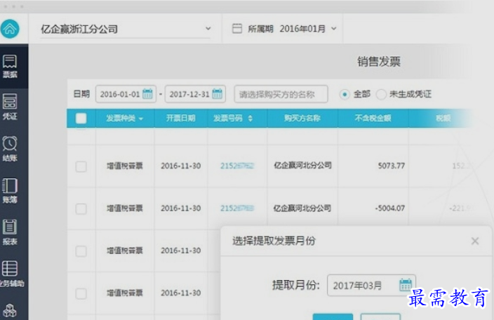Image resolution: width=494 pixels, height=320 pixels.
Task: Click 增值税普票 in the 5073.77 row
Action: (125, 166)
